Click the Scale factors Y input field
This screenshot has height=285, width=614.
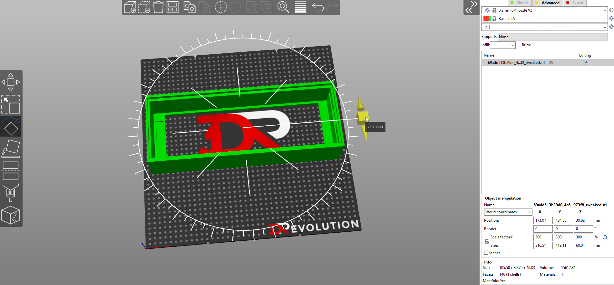563,237
